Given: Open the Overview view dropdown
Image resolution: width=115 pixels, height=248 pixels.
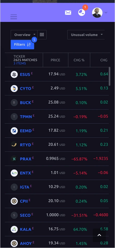Looking at the screenshot, I should tap(24, 35).
